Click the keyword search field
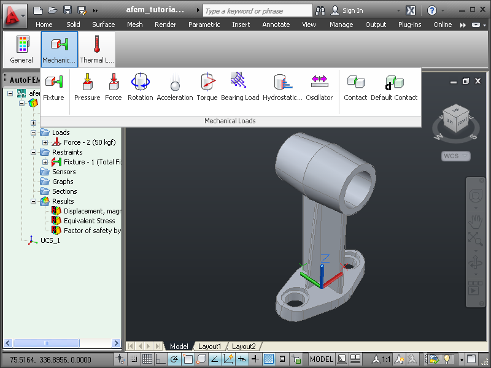Screen dimensions: 491x368 [257, 11]
